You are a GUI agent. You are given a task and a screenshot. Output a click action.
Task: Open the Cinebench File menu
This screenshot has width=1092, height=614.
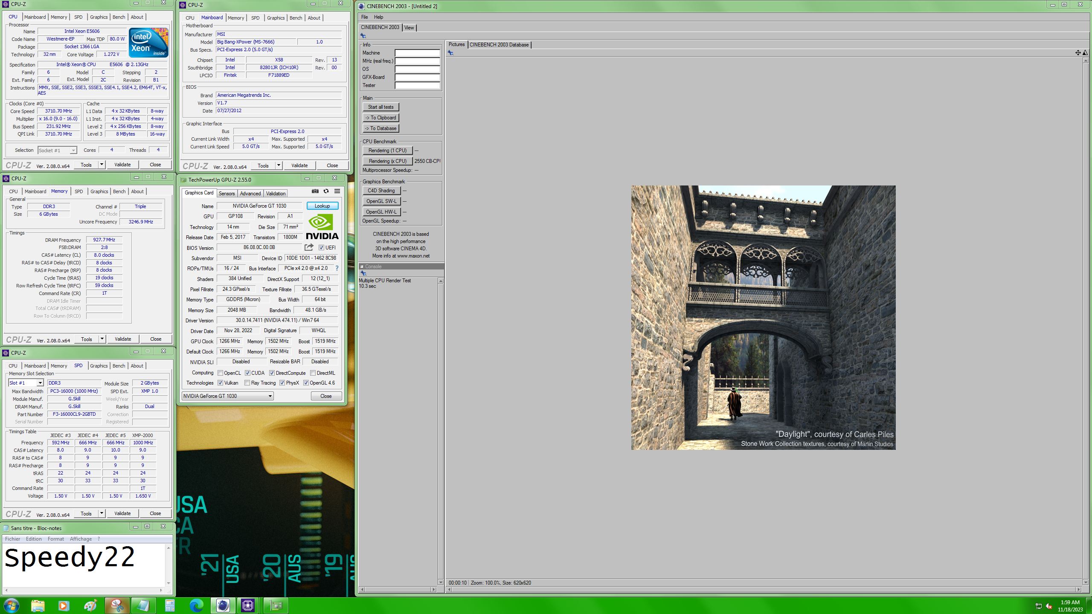click(x=364, y=17)
